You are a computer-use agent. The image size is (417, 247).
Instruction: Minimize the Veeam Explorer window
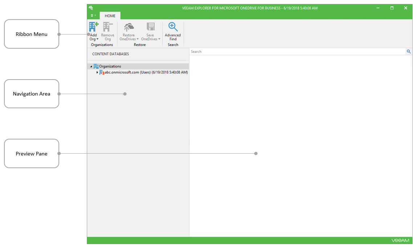coord(378,8)
